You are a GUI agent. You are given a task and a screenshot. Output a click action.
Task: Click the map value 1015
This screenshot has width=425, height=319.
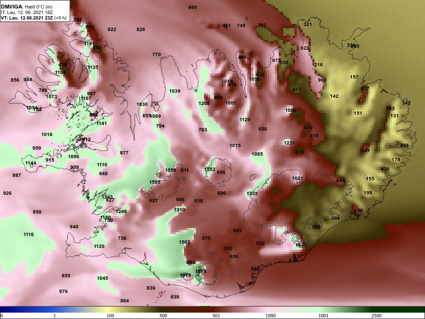point(235,145)
